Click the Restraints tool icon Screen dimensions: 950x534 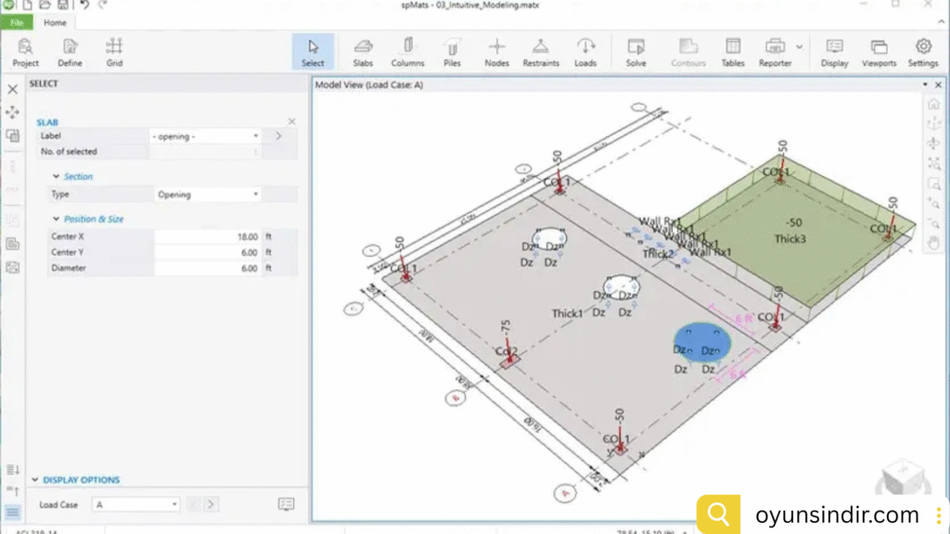point(540,51)
